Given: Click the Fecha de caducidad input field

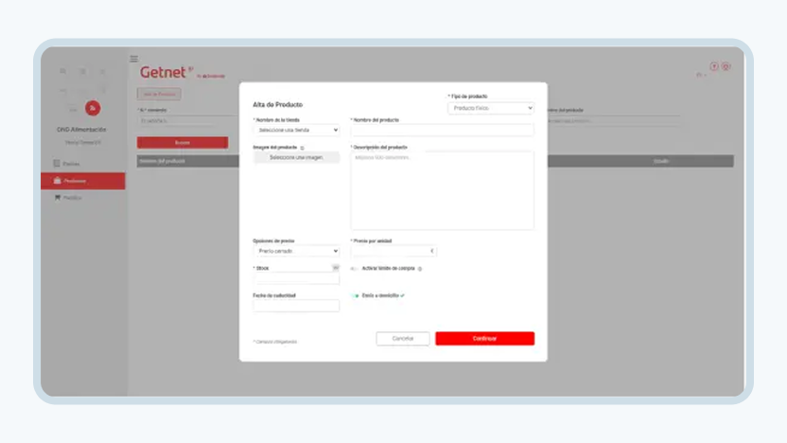Looking at the screenshot, I should click(296, 306).
